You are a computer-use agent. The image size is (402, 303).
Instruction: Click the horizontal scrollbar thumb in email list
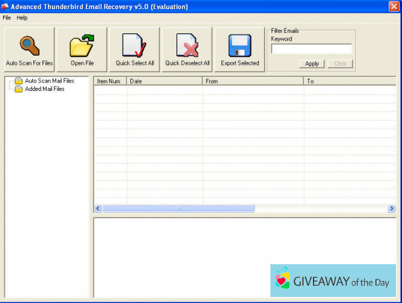[x=178, y=208]
